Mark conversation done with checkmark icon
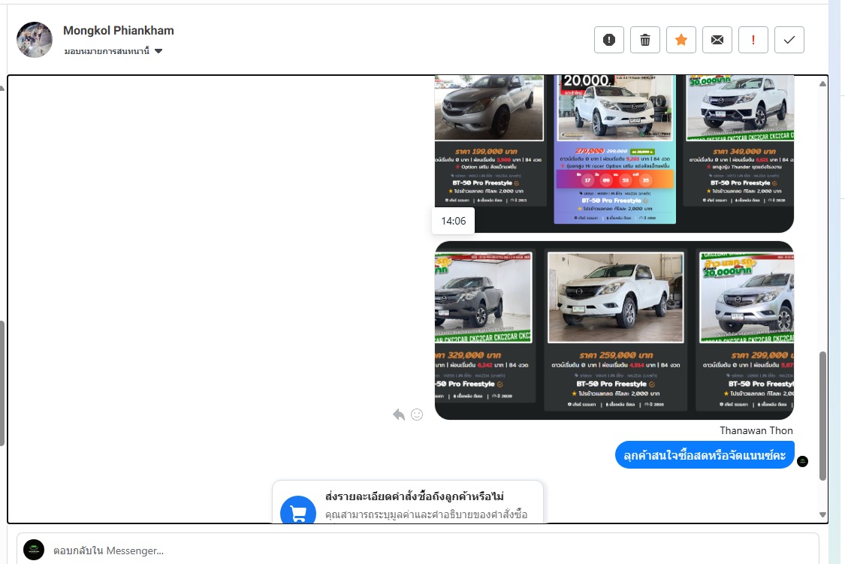The width and height of the screenshot is (845, 564). coord(789,40)
